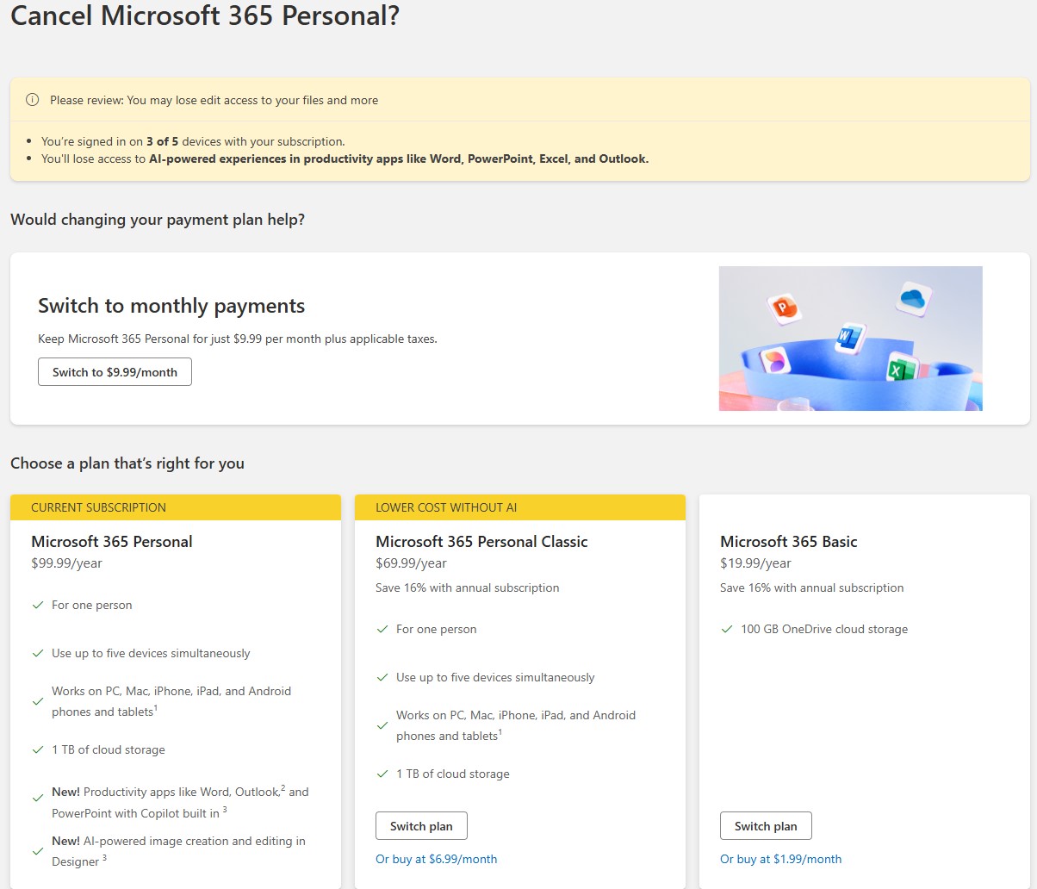Image resolution: width=1037 pixels, height=889 pixels.
Task: Click the signed in on 3 of 5 devices line
Action: (x=193, y=141)
